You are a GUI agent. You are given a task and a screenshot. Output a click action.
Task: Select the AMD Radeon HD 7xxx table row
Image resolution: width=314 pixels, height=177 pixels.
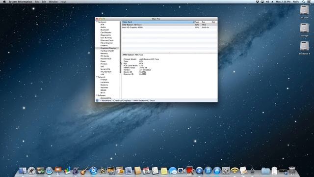169,25
